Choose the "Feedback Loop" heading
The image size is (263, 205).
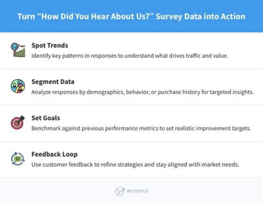[54, 154]
